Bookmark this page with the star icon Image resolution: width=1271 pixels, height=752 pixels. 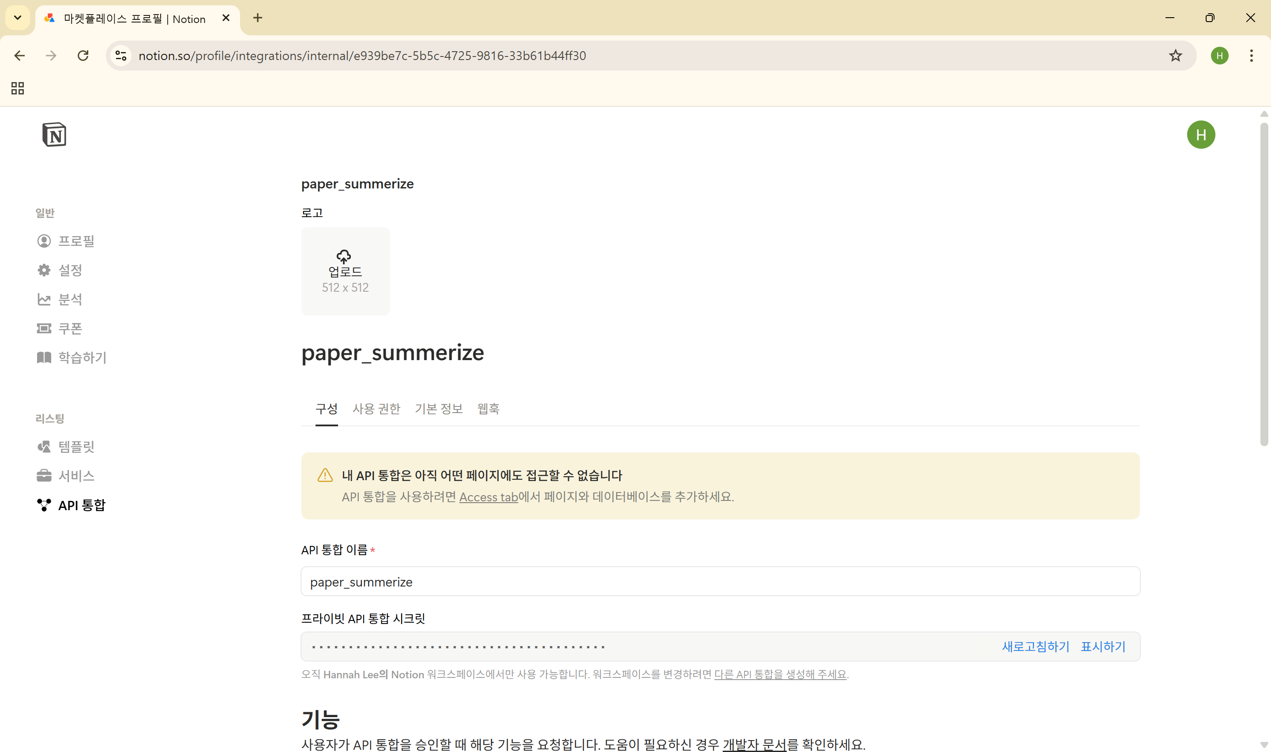coord(1175,55)
